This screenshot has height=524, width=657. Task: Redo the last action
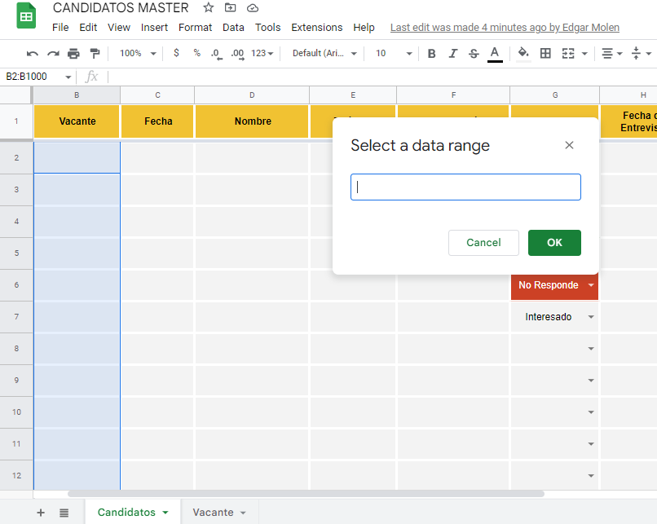[x=53, y=54]
